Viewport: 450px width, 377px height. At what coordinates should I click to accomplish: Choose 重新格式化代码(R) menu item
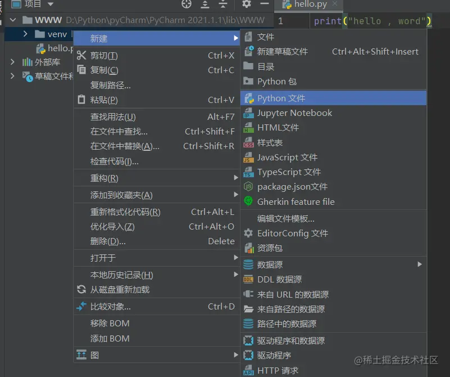click(x=156, y=212)
